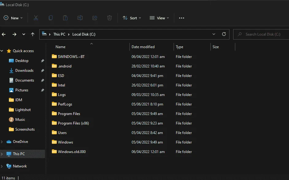The height and width of the screenshot is (180, 289).
Task: Open Screenshots folder in sidebar
Action: (25, 129)
